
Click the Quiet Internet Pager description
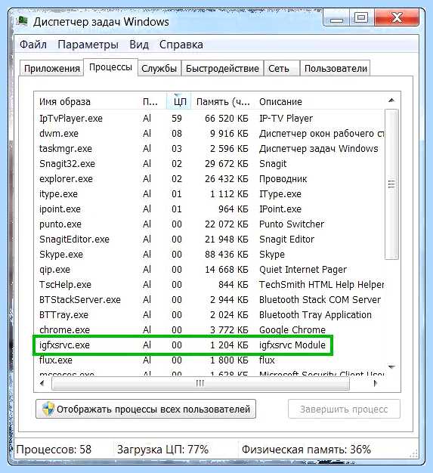(x=303, y=270)
